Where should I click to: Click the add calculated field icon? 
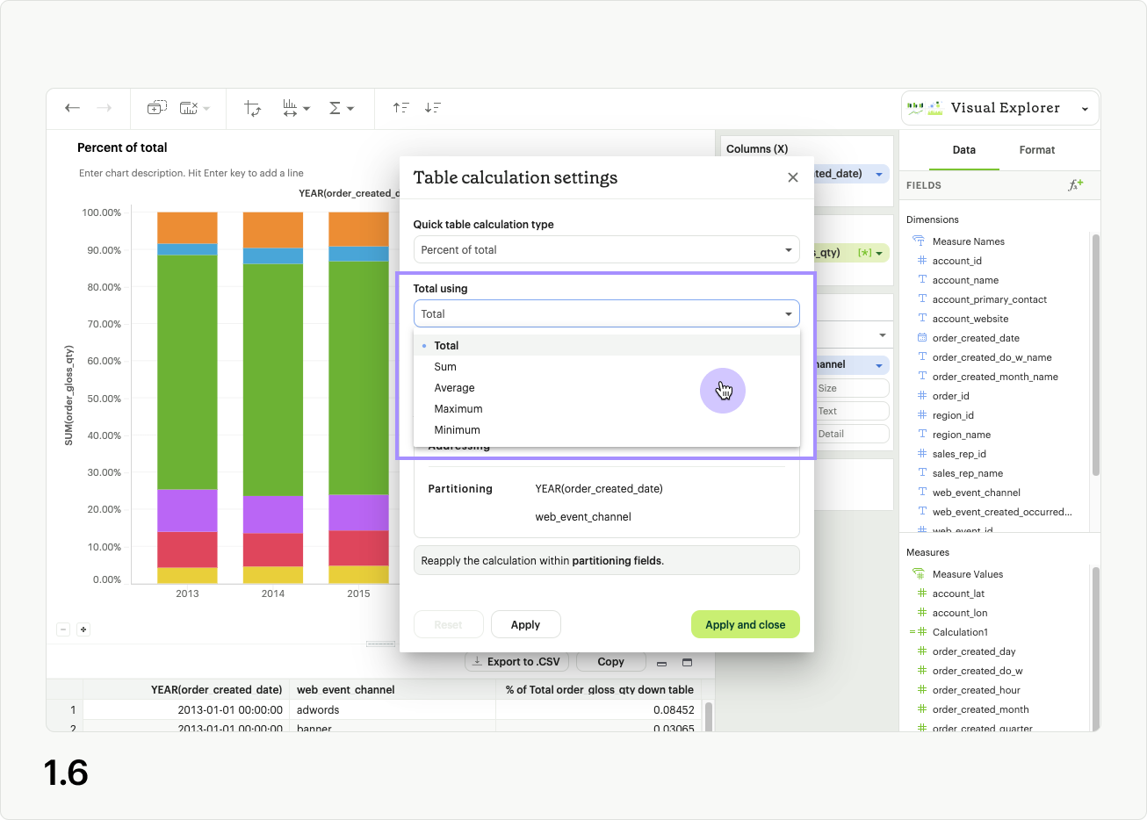point(1075,185)
